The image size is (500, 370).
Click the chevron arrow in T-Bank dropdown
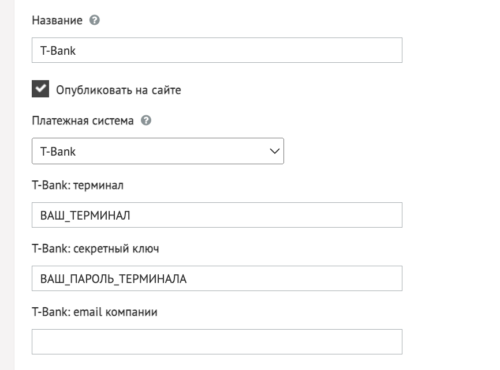point(275,151)
